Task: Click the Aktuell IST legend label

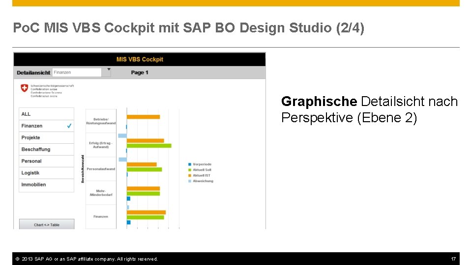Action: pyautogui.click(x=202, y=176)
